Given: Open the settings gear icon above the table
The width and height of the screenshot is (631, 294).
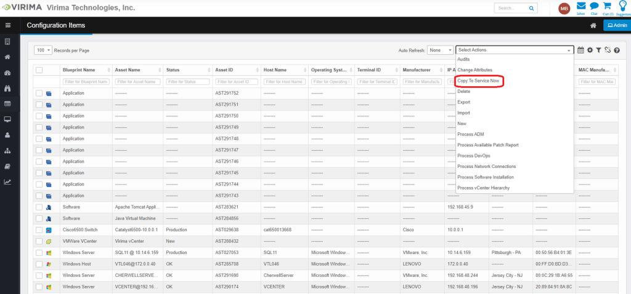Looking at the screenshot, I should (590, 50).
